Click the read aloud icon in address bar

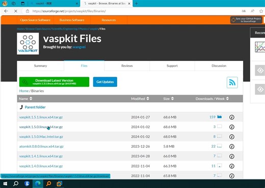(253, 11)
